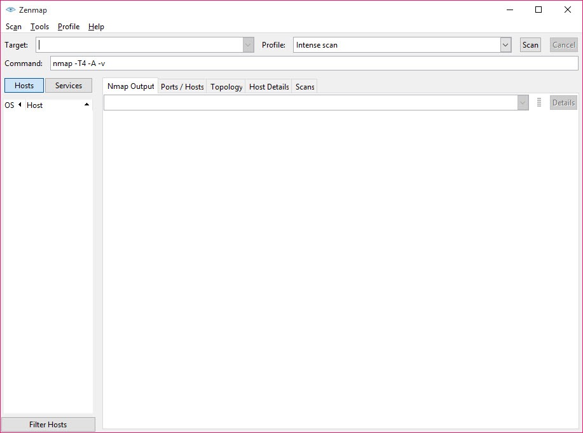The image size is (583, 433).
Task: Select the Scans tab
Action: [x=305, y=87]
